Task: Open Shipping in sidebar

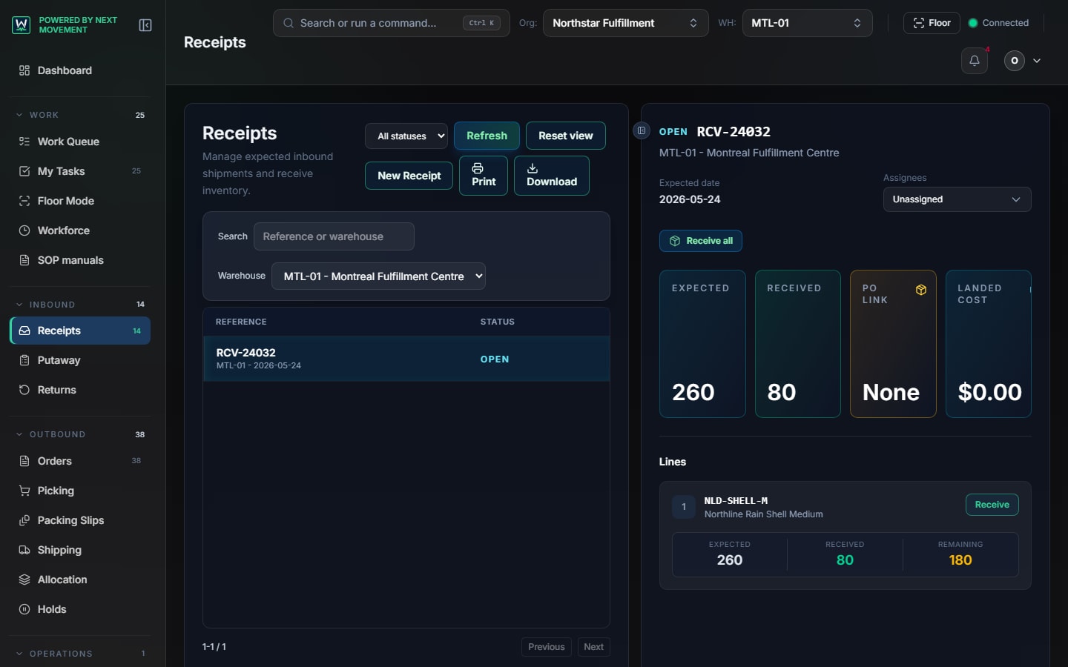Action: click(80, 550)
